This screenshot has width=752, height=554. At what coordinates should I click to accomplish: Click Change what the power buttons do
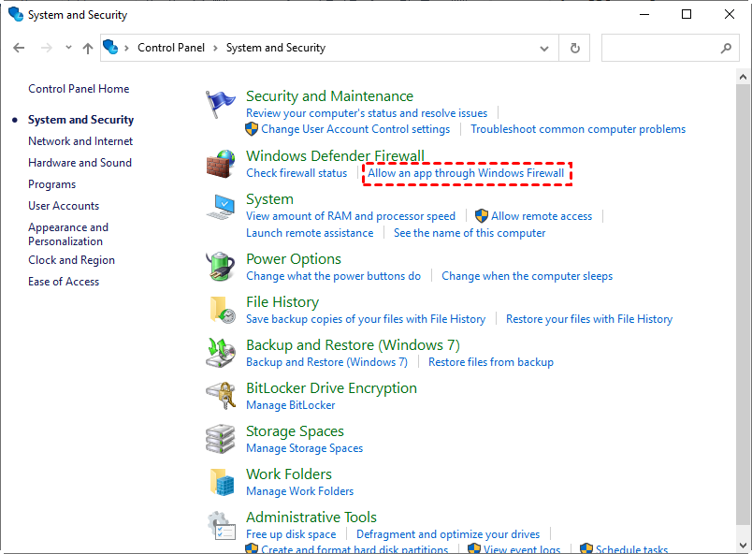point(333,276)
